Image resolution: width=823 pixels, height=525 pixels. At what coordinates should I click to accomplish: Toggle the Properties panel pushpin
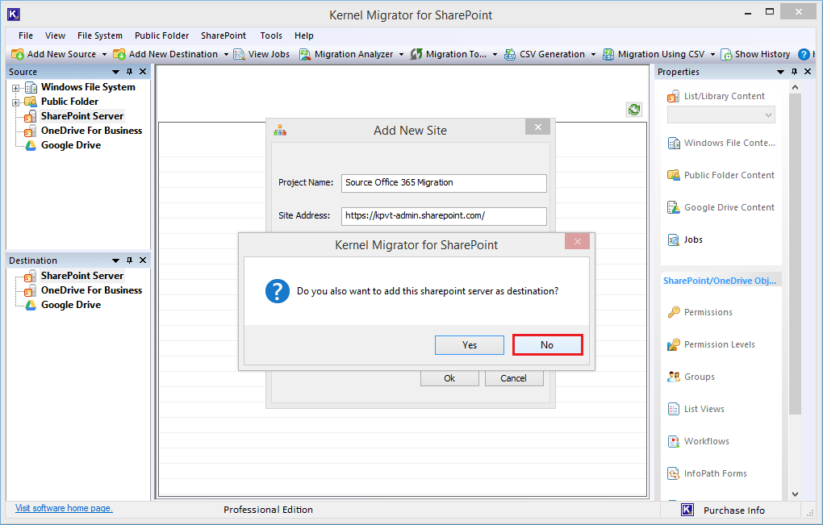coord(794,71)
